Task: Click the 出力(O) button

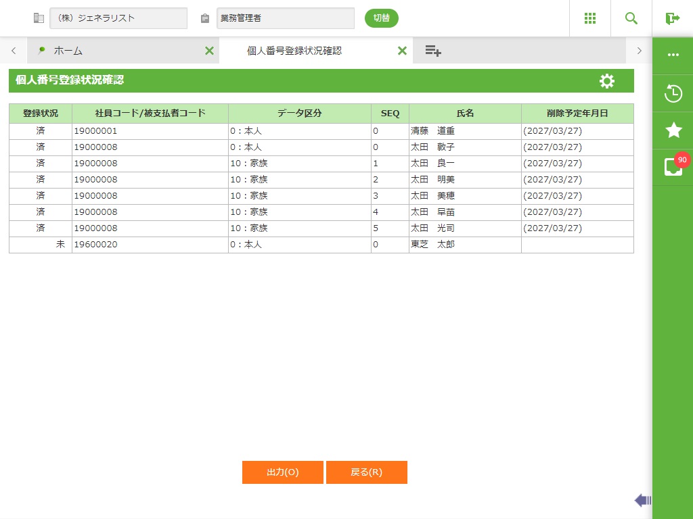Action: pos(283,472)
